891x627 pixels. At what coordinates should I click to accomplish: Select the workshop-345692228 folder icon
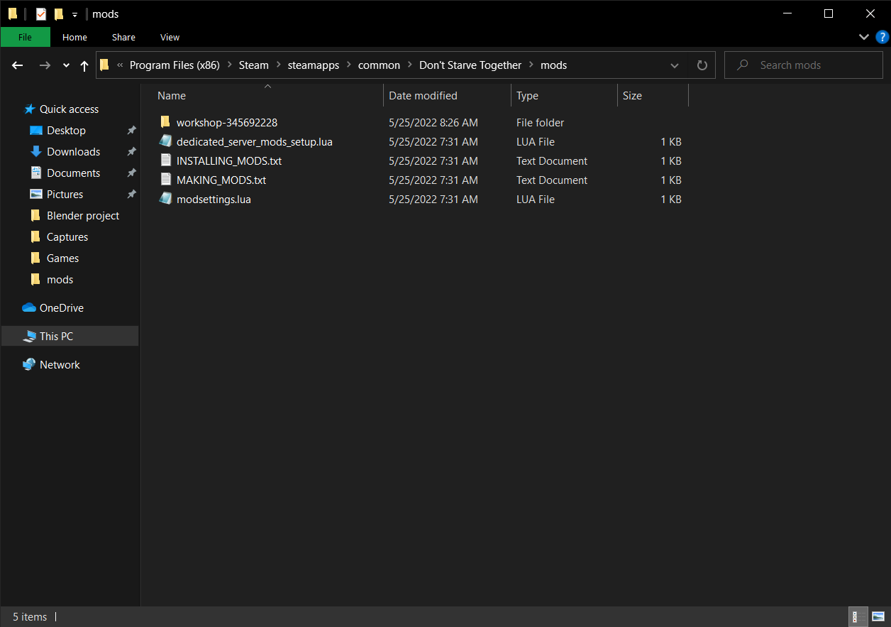[x=165, y=123]
